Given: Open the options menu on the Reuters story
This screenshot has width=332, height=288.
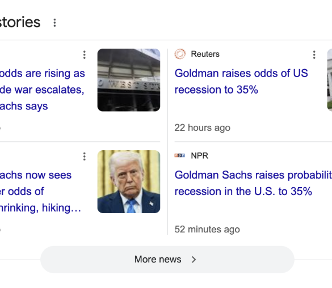Looking at the screenshot, I should pyautogui.click(x=314, y=55).
